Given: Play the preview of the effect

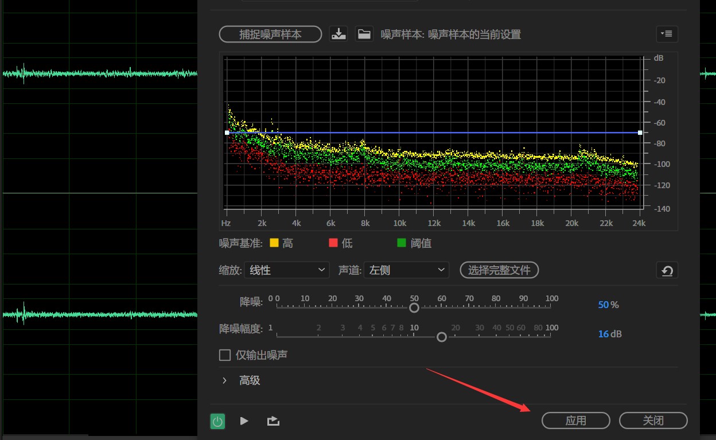Looking at the screenshot, I should pos(244,421).
